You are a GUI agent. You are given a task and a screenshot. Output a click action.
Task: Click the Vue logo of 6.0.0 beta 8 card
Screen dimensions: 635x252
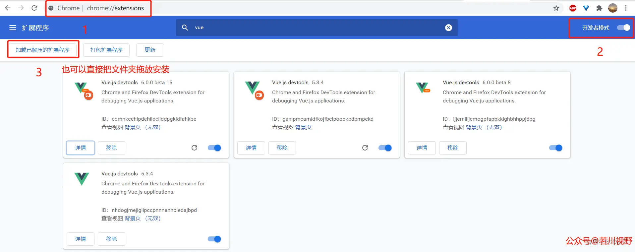[423, 88]
